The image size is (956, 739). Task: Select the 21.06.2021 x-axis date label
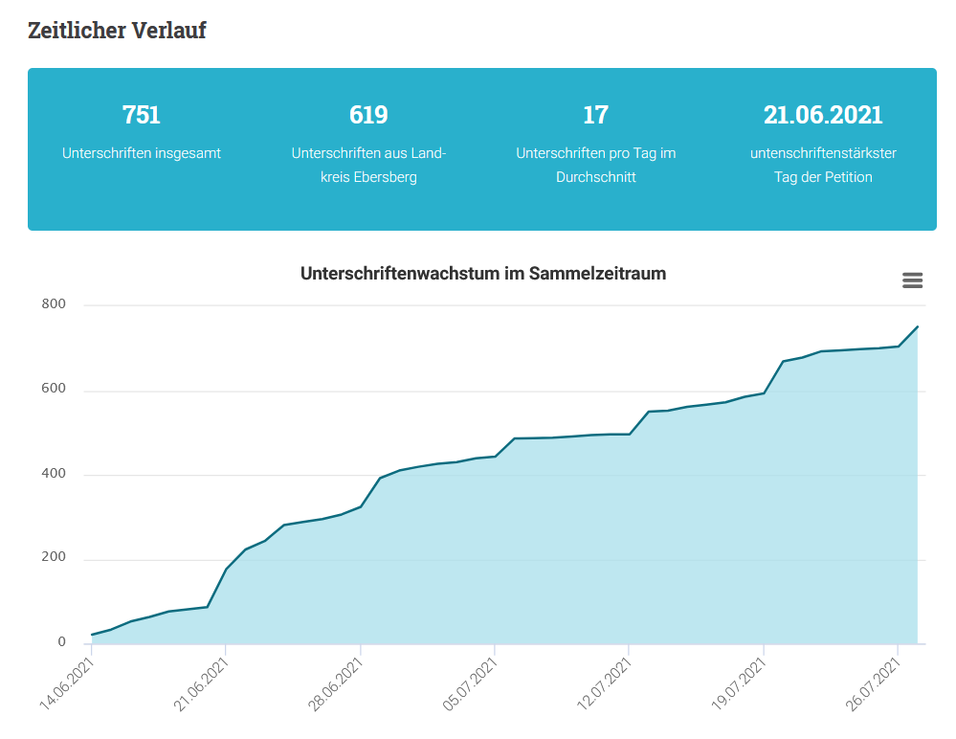[x=200, y=684]
